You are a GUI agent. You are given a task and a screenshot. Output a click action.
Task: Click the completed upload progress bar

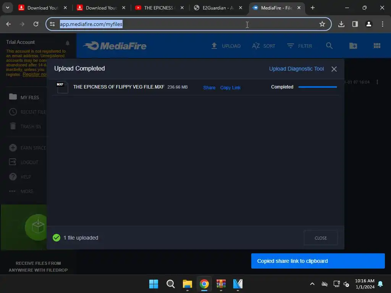[x=317, y=87]
